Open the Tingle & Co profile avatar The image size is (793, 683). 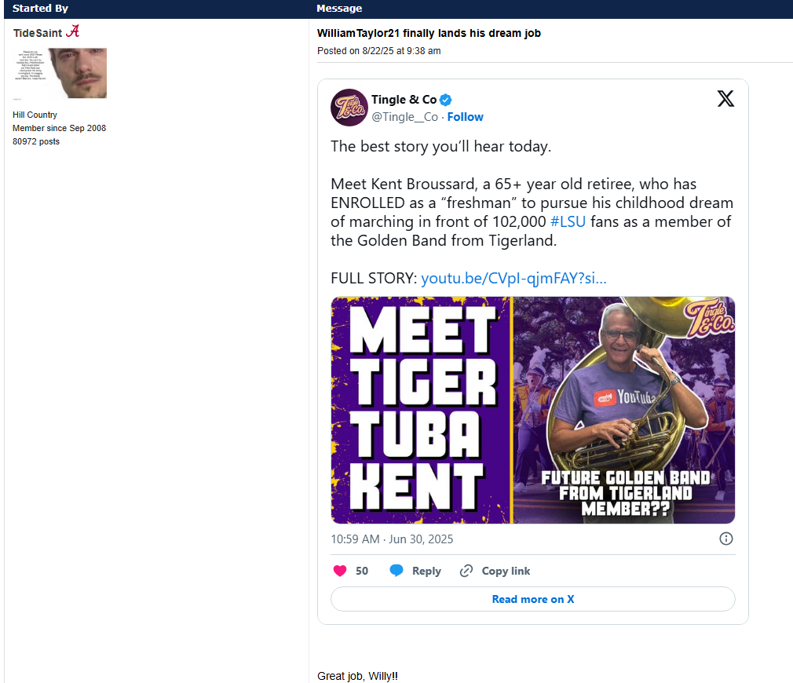[x=349, y=108]
